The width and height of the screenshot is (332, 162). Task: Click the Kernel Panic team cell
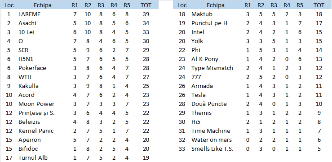[36, 131]
